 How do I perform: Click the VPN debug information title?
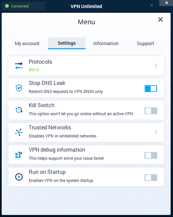[x=57, y=150]
